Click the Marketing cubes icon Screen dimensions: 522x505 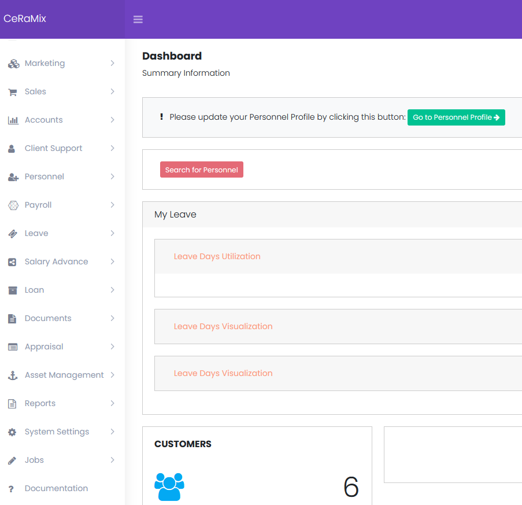13,64
